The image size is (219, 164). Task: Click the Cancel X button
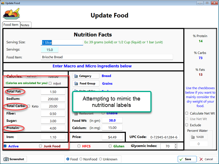(x=207, y=159)
